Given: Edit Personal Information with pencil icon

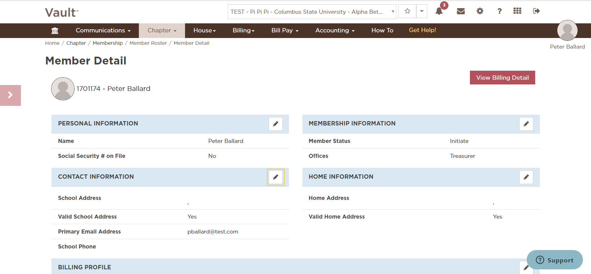Looking at the screenshot, I should (276, 124).
